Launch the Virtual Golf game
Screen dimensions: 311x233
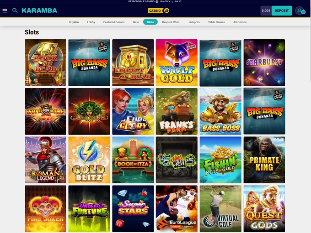coord(220,209)
